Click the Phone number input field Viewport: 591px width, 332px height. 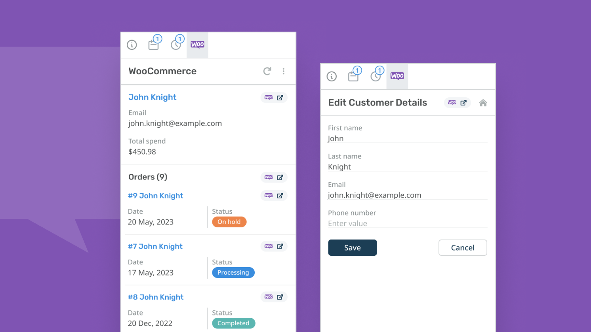[x=407, y=223]
